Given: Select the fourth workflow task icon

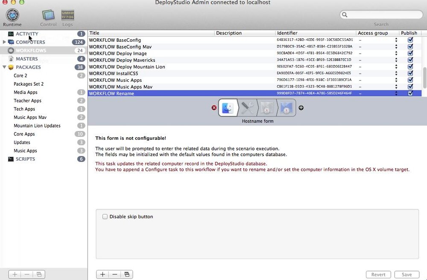Looking at the screenshot, I should tap(286, 108).
